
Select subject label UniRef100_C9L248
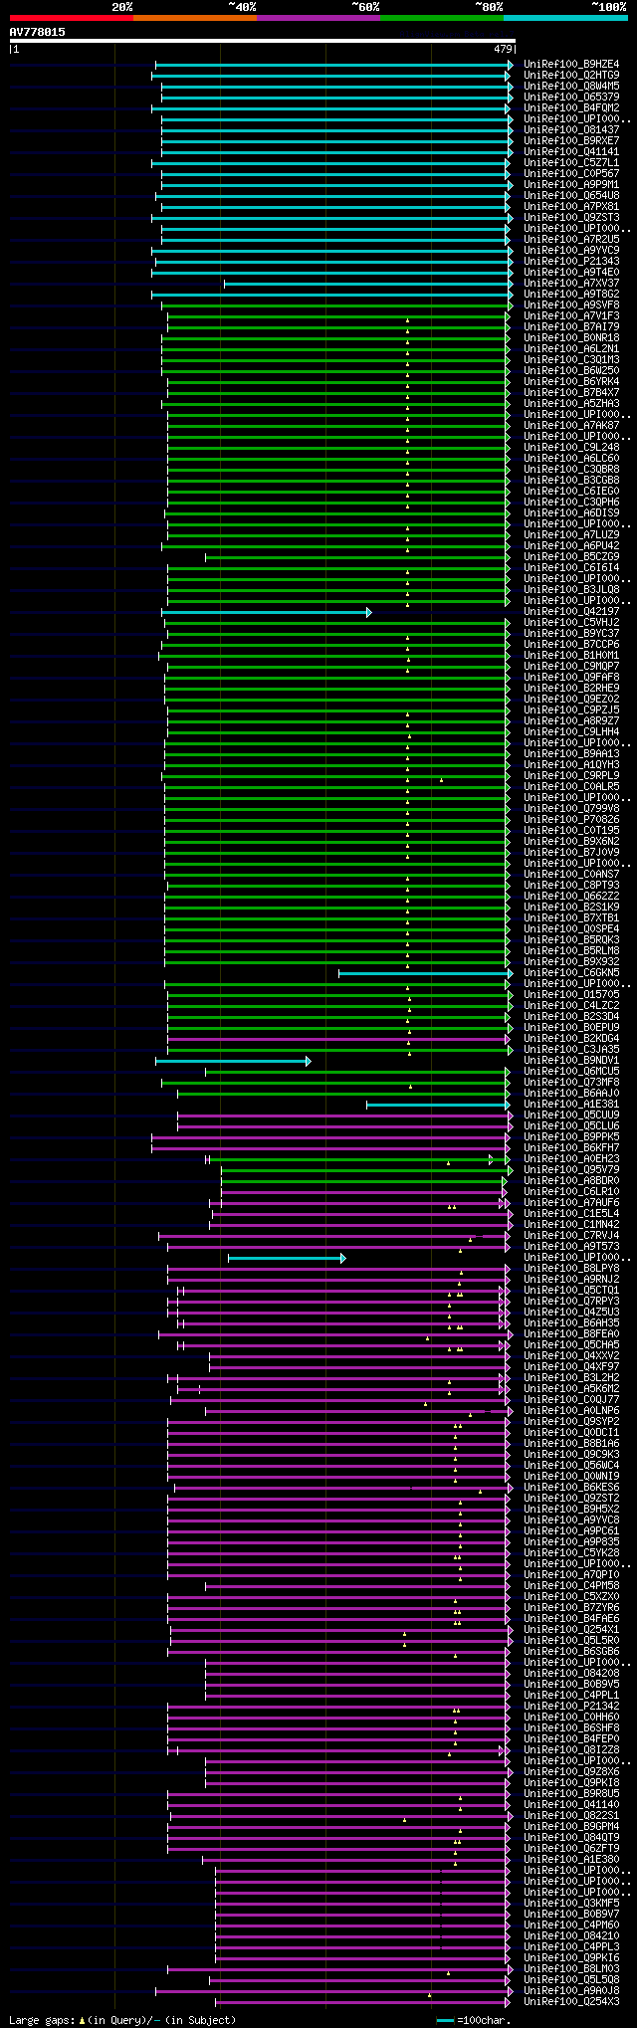click(x=571, y=448)
